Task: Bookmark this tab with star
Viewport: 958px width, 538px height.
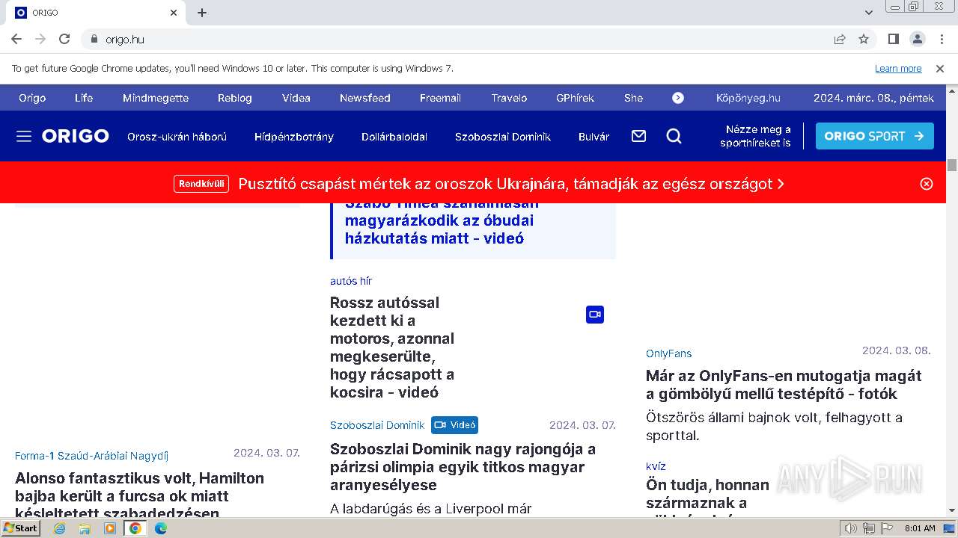Action: coord(864,39)
